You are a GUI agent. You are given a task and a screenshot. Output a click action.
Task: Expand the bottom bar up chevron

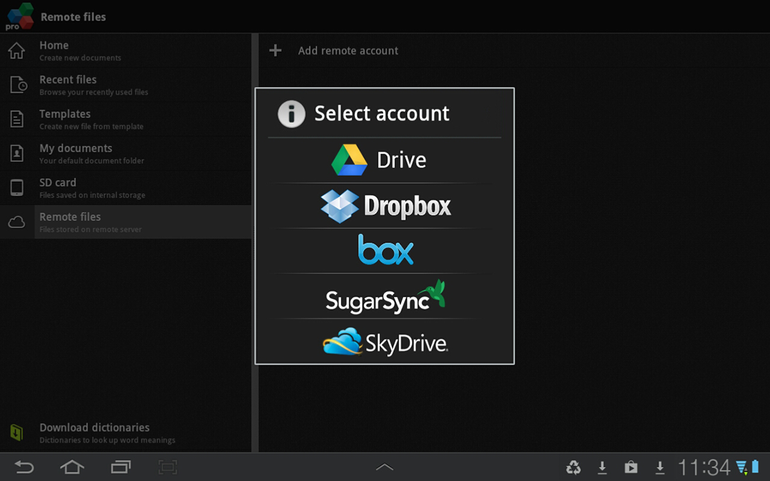(x=384, y=467)
